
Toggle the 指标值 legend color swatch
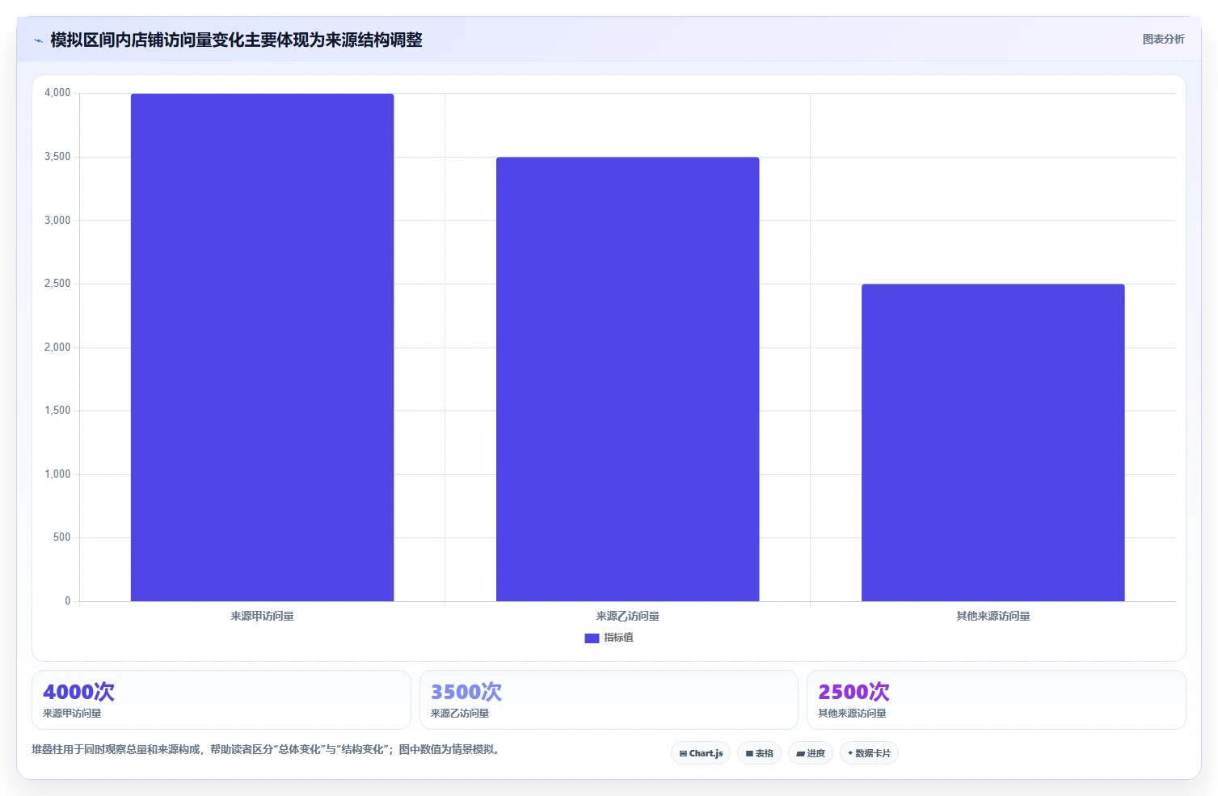click(x=592, y=638)
